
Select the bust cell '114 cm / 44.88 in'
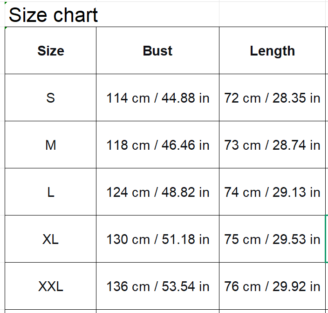157,98
